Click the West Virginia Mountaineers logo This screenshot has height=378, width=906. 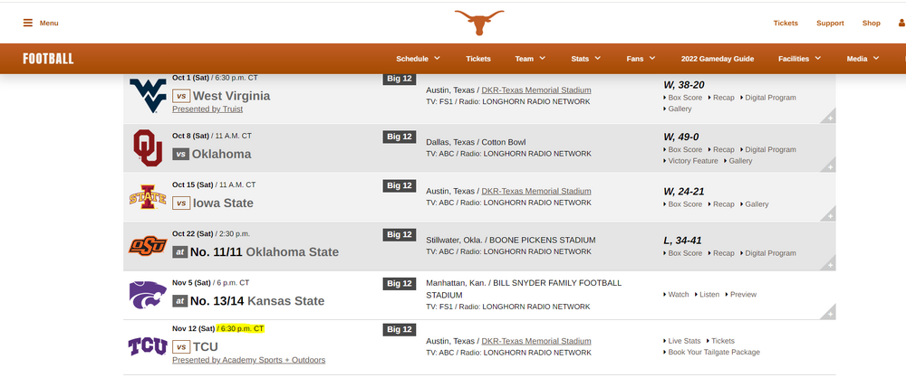point(147,94)
